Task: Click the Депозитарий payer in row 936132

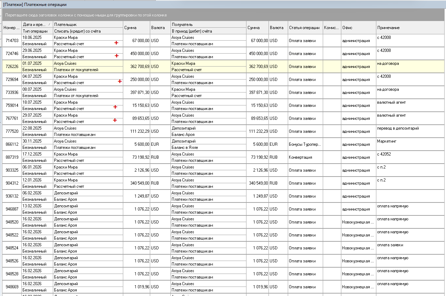Action: click(x=88, y=193)
